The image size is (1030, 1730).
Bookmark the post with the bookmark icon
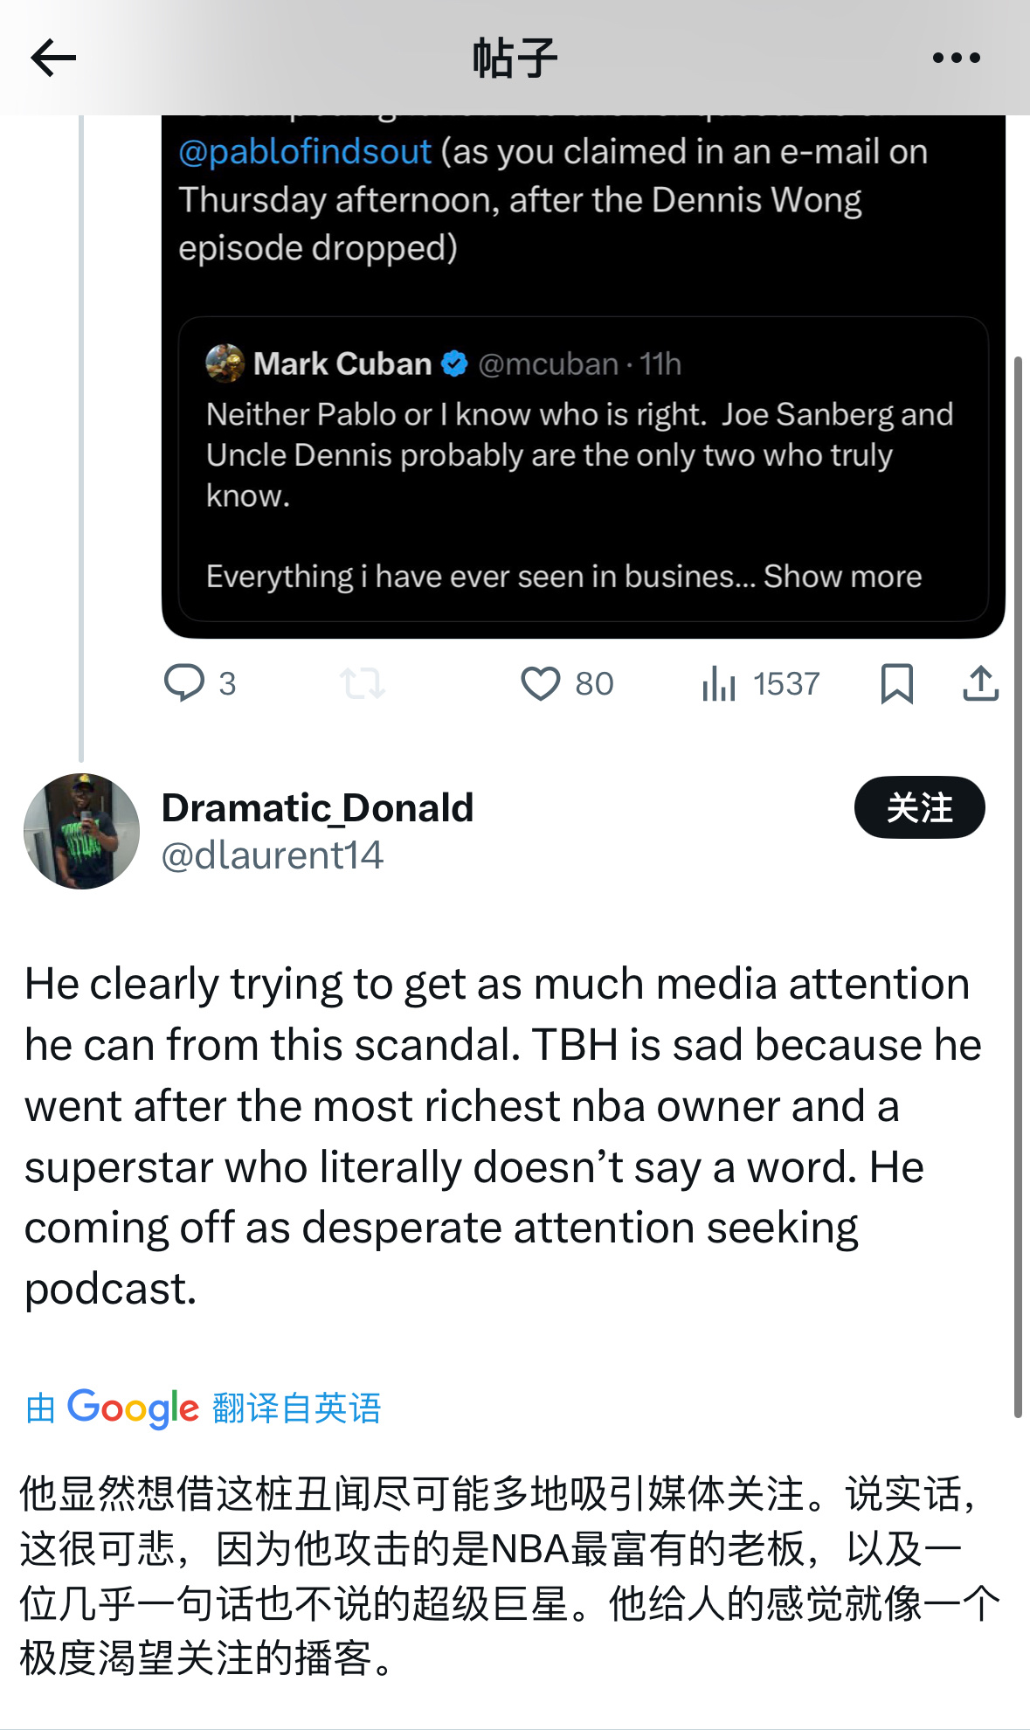(897, 683)
